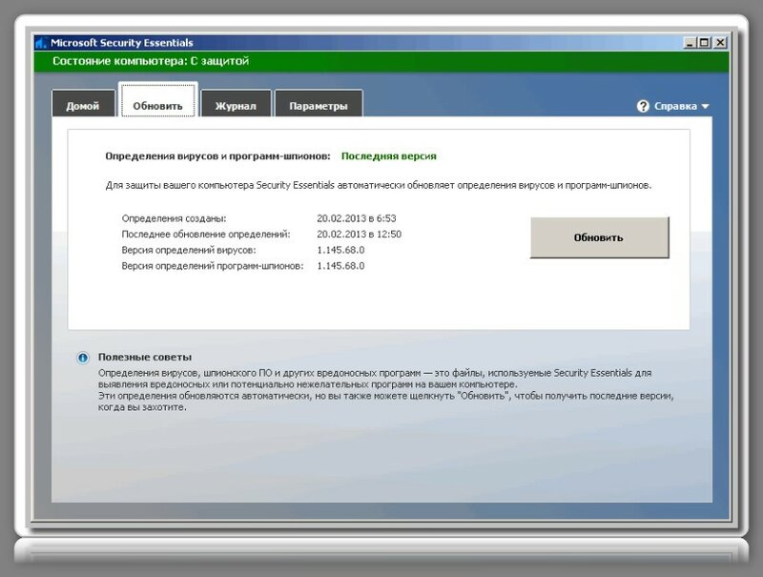Screen dimensions: 763x577
Task: Go to the Параметры tab
Action: pos(319,105)
